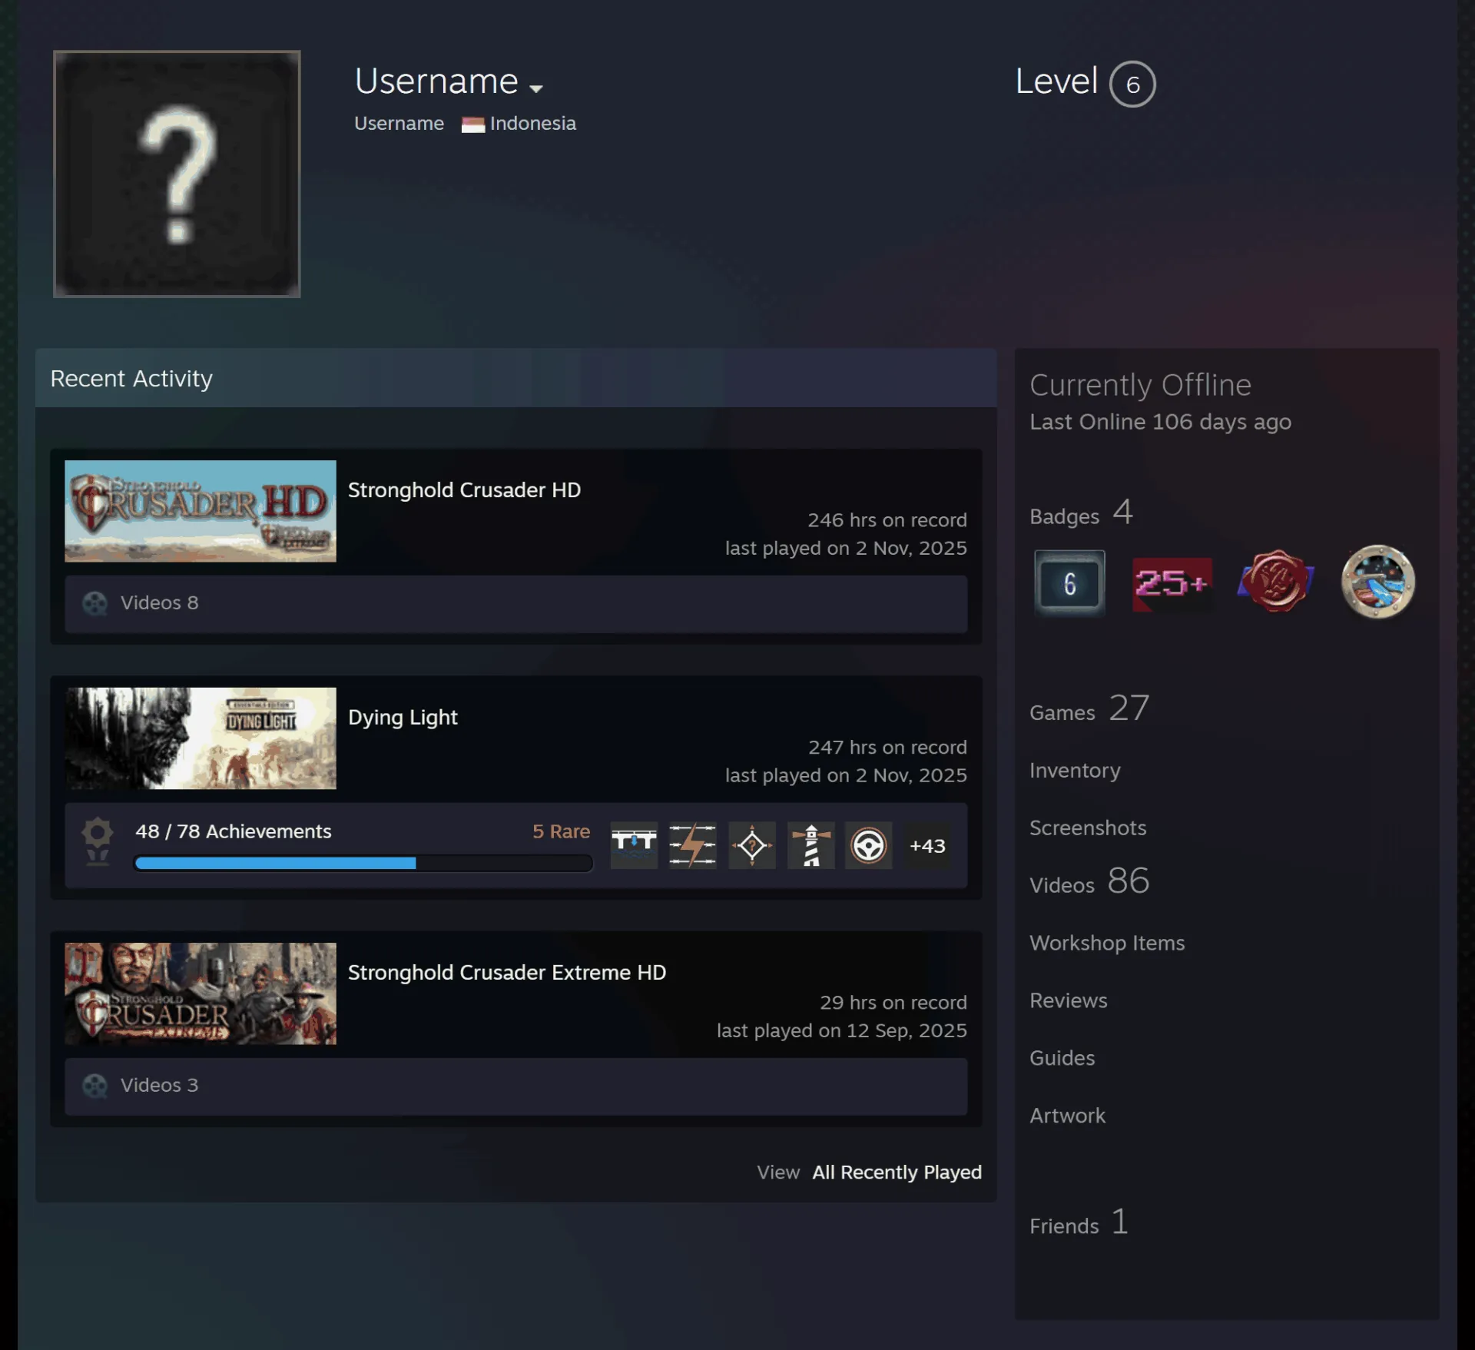Select the diamond question-mark achievement icon
Viewport: 1475px width, 1350px height.
pyautogui.click(x=751, y=845)
